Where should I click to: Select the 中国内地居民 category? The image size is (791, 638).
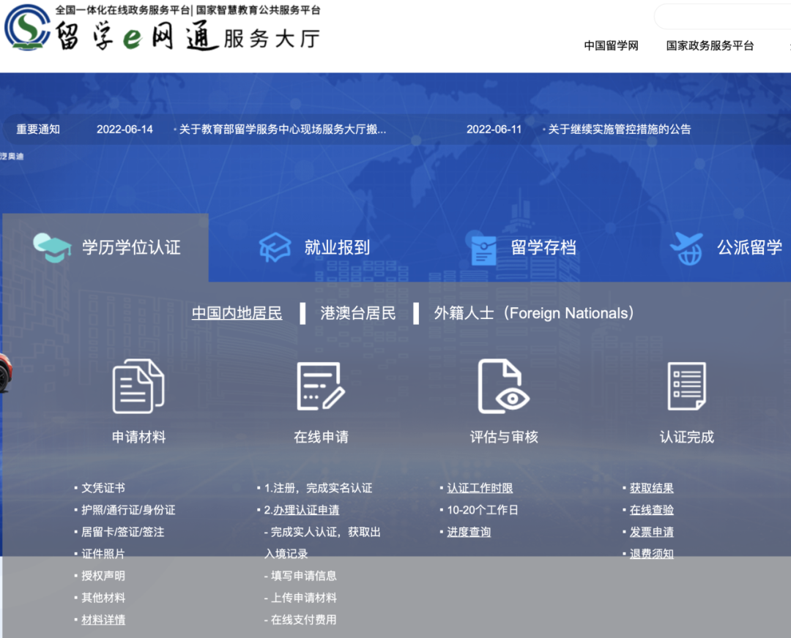point(237,312)
